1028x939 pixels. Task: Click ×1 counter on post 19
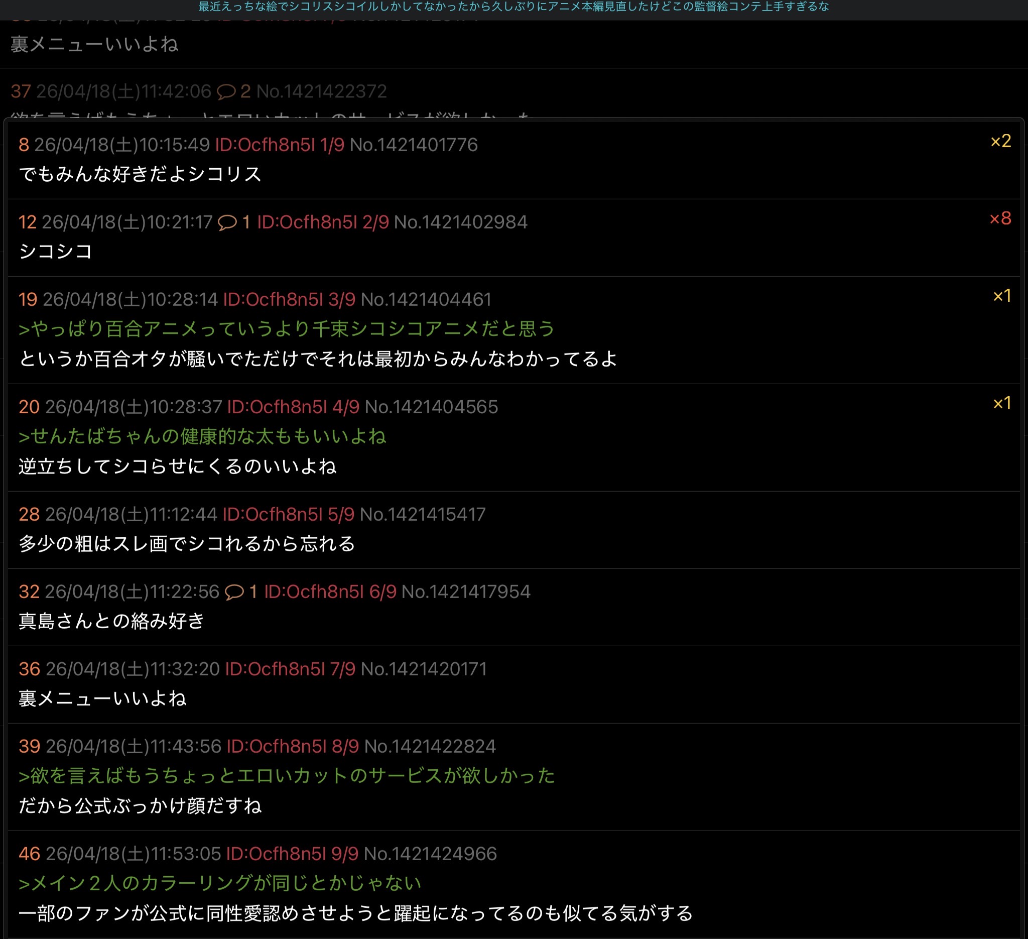pyautogui.click(x=1001, y=296)
